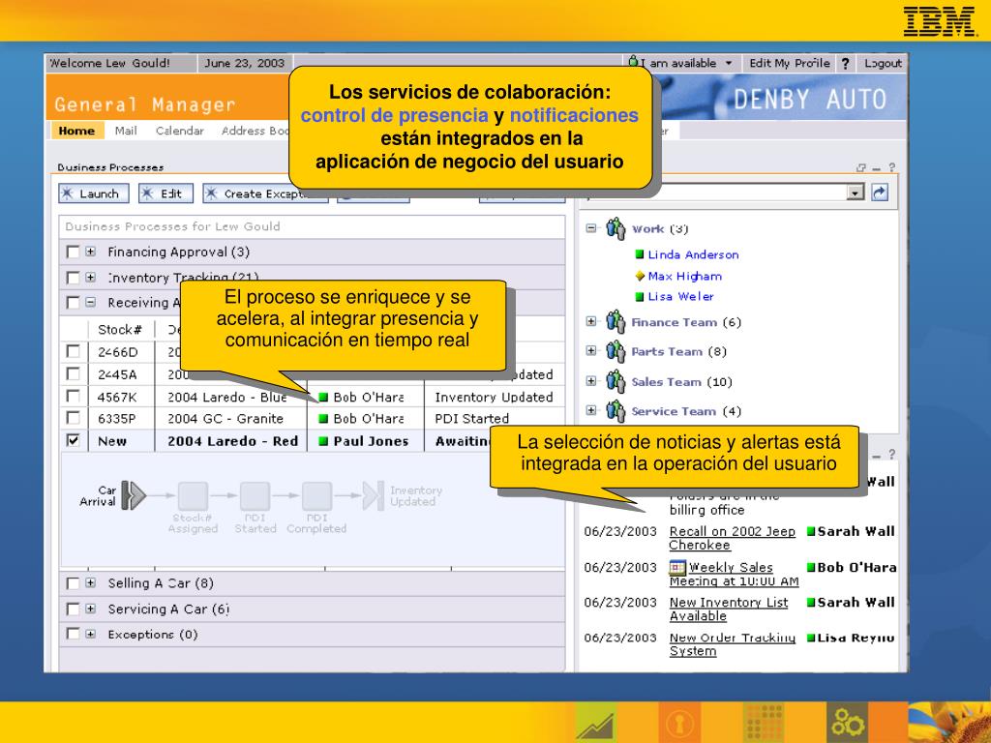Click the Stock# column header
Viewport: 991px width, 743px height.
(x=119, y=329)
